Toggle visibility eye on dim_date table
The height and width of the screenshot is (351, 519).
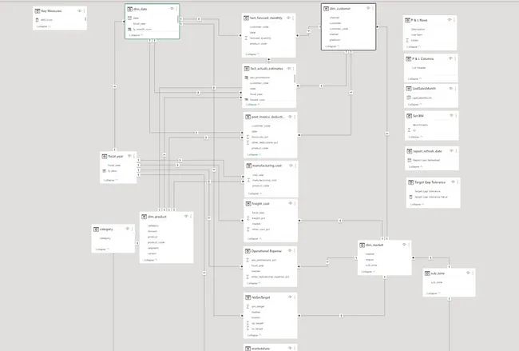coord(170,9)
